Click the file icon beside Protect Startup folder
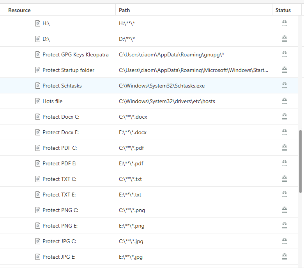304x277 pixels. click(38, 70)
